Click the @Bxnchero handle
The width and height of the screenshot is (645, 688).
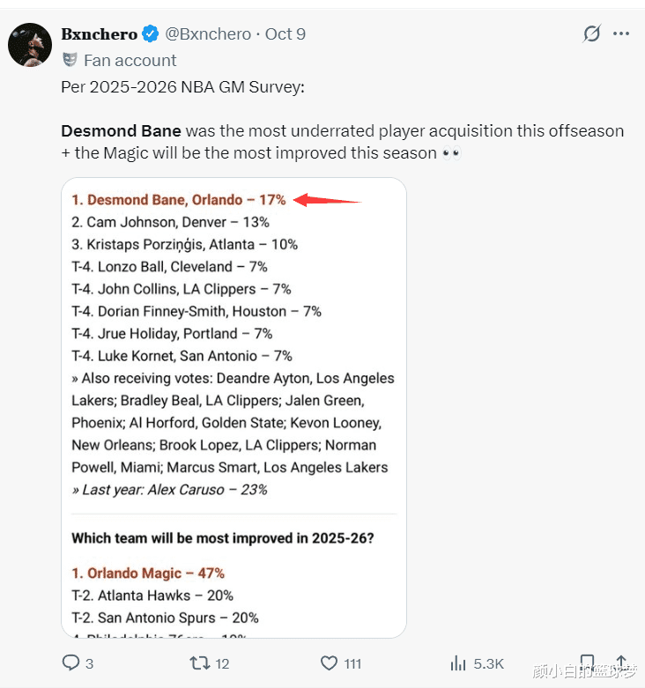point(208,34)
